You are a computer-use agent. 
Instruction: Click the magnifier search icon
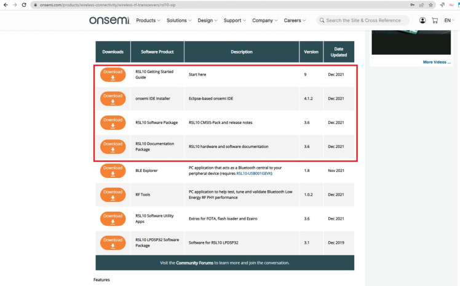(322, 20)
